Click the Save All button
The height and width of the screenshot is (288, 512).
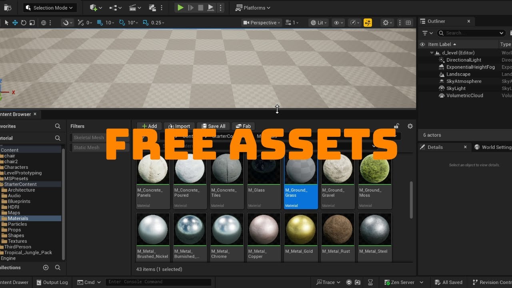tap(213, 126)
